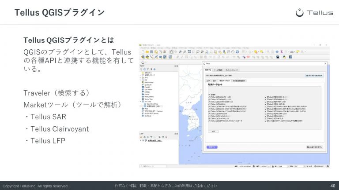
Task: Uncheck the ASTER GDEM dataset checkbox
Action: point(209,102)
